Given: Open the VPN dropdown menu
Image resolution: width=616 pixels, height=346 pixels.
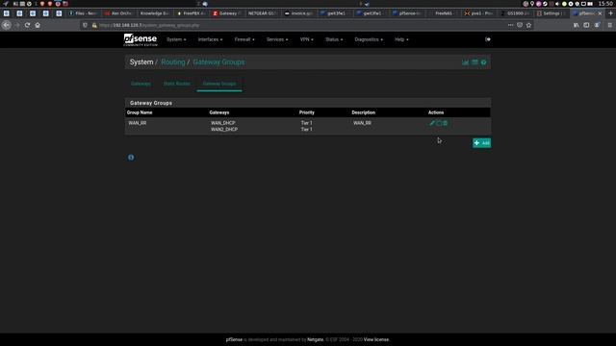Looking at the screenshot, I should 306,39.
